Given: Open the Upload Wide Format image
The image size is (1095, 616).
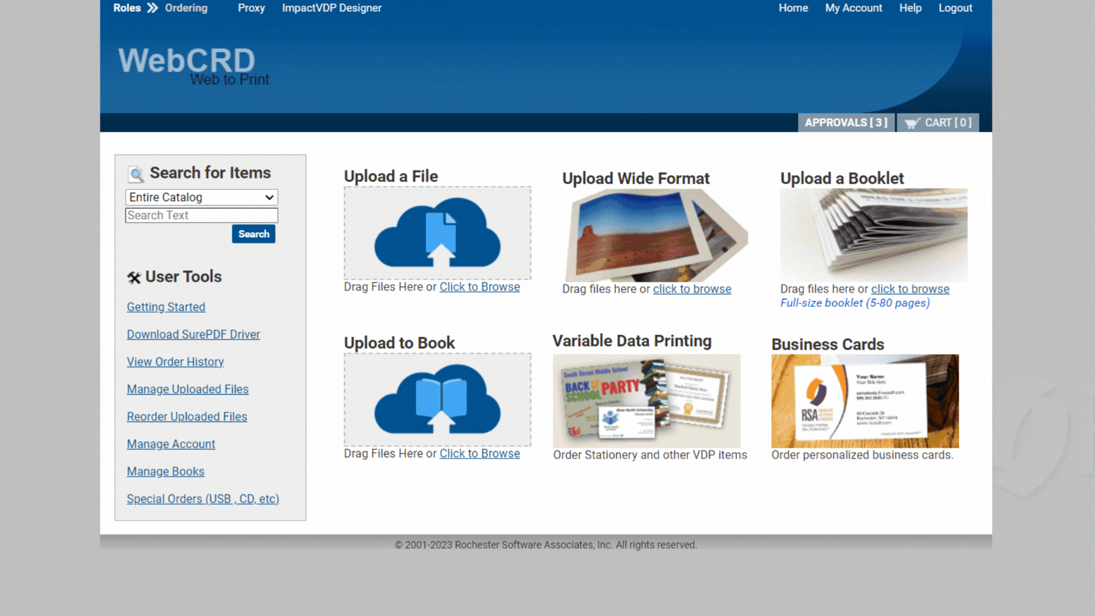Looking at the screenshot, I should (655, 235).
